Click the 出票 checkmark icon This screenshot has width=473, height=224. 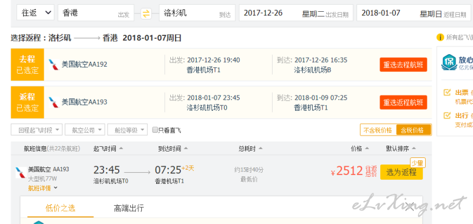coord(447,93)
